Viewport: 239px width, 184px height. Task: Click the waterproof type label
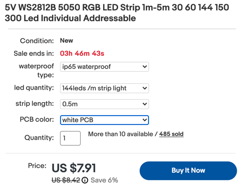(37, 71)
